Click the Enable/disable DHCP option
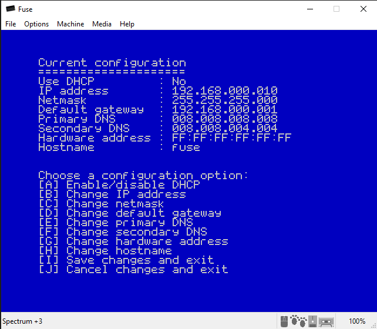Screen dimensions: 377x329 pos(119,185)
